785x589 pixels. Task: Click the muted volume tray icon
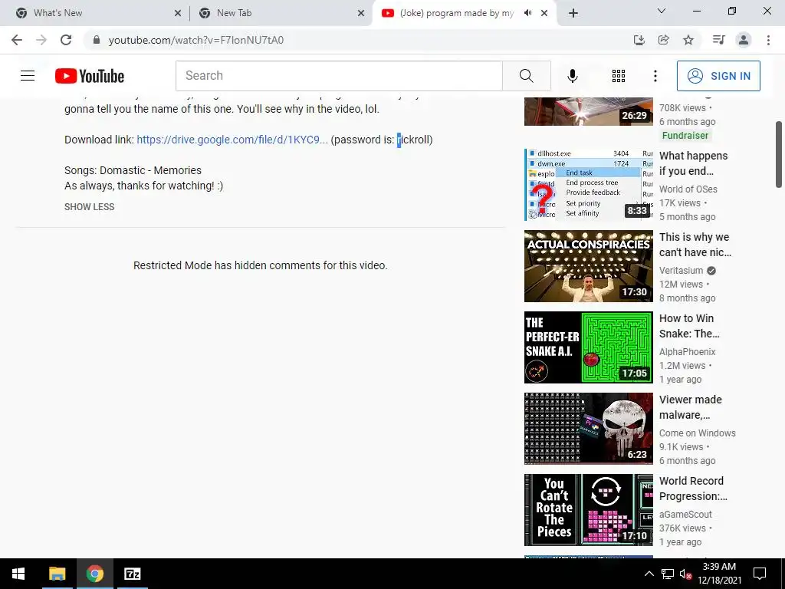pos(685,574)
